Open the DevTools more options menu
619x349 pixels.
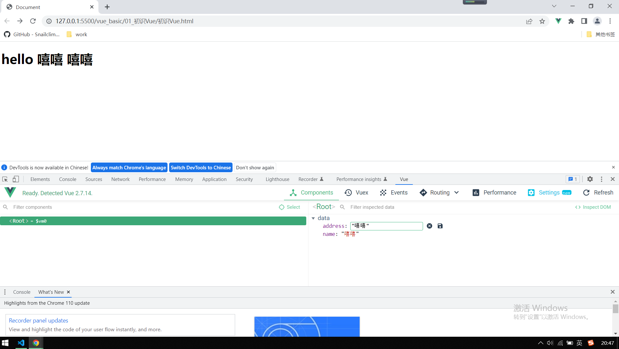pos(602,179)
